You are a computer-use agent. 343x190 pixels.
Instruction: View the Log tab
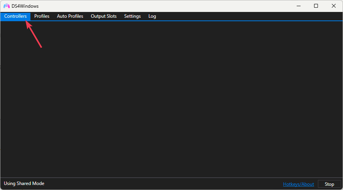[152, 16]
